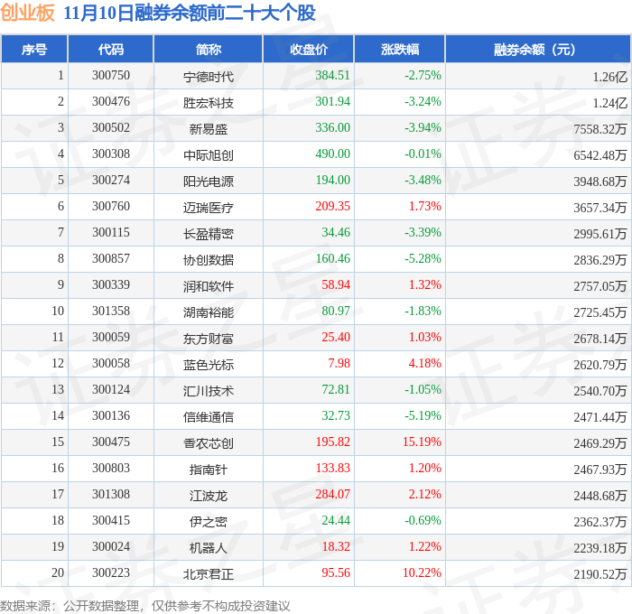Click closing price 95.56
632x614 pixels.
(x=336, y=573)
